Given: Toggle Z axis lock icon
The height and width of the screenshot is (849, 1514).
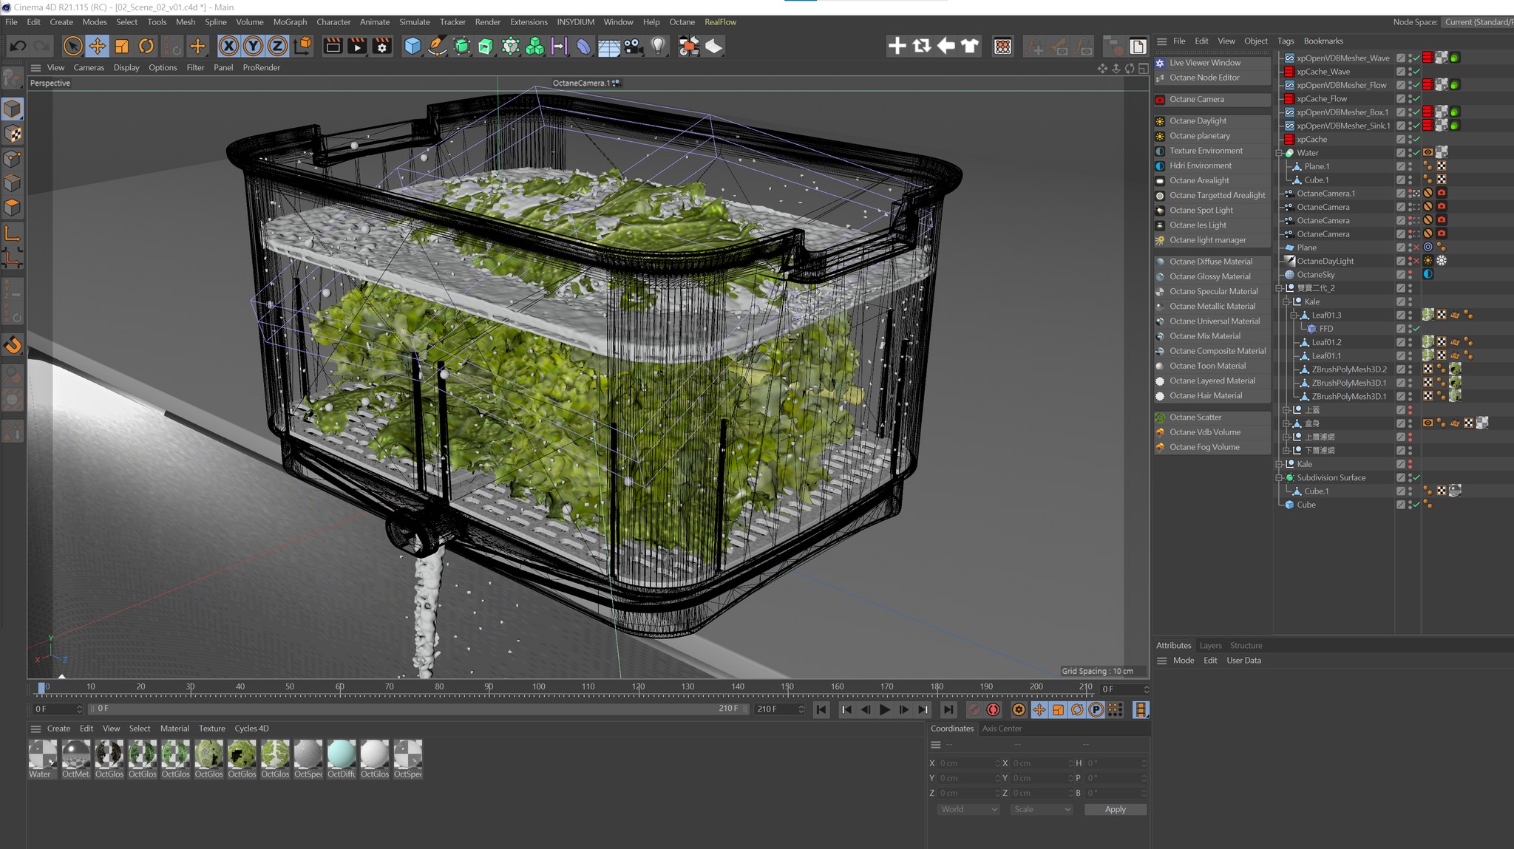Looking at the screenshot, I should tap(277, 47).
